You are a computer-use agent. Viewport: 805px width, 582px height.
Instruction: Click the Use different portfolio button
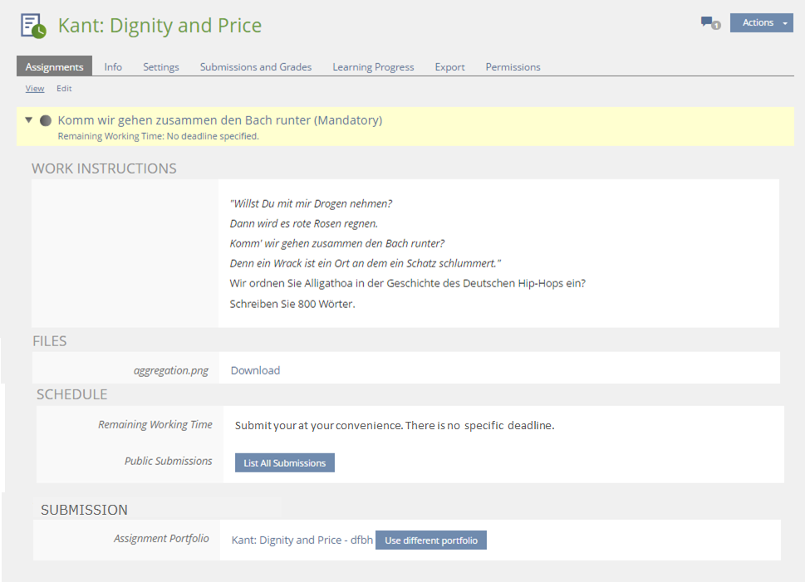tap(431, 540)
